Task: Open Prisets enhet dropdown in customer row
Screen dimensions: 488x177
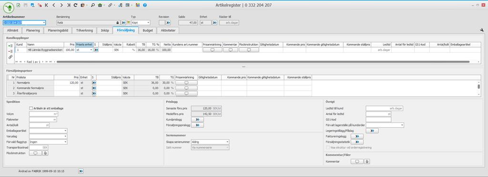Action: pos(91,50)
